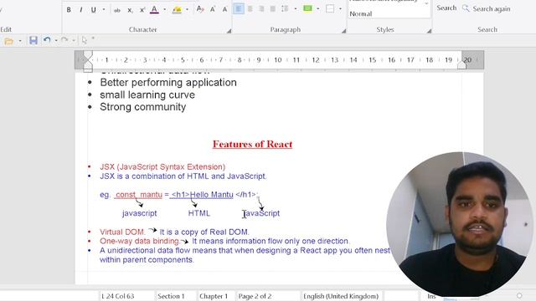Viewport: 536px width, 301px height.
Task: Click 'Chapter 1' in status bar
Action: (214, 296)
